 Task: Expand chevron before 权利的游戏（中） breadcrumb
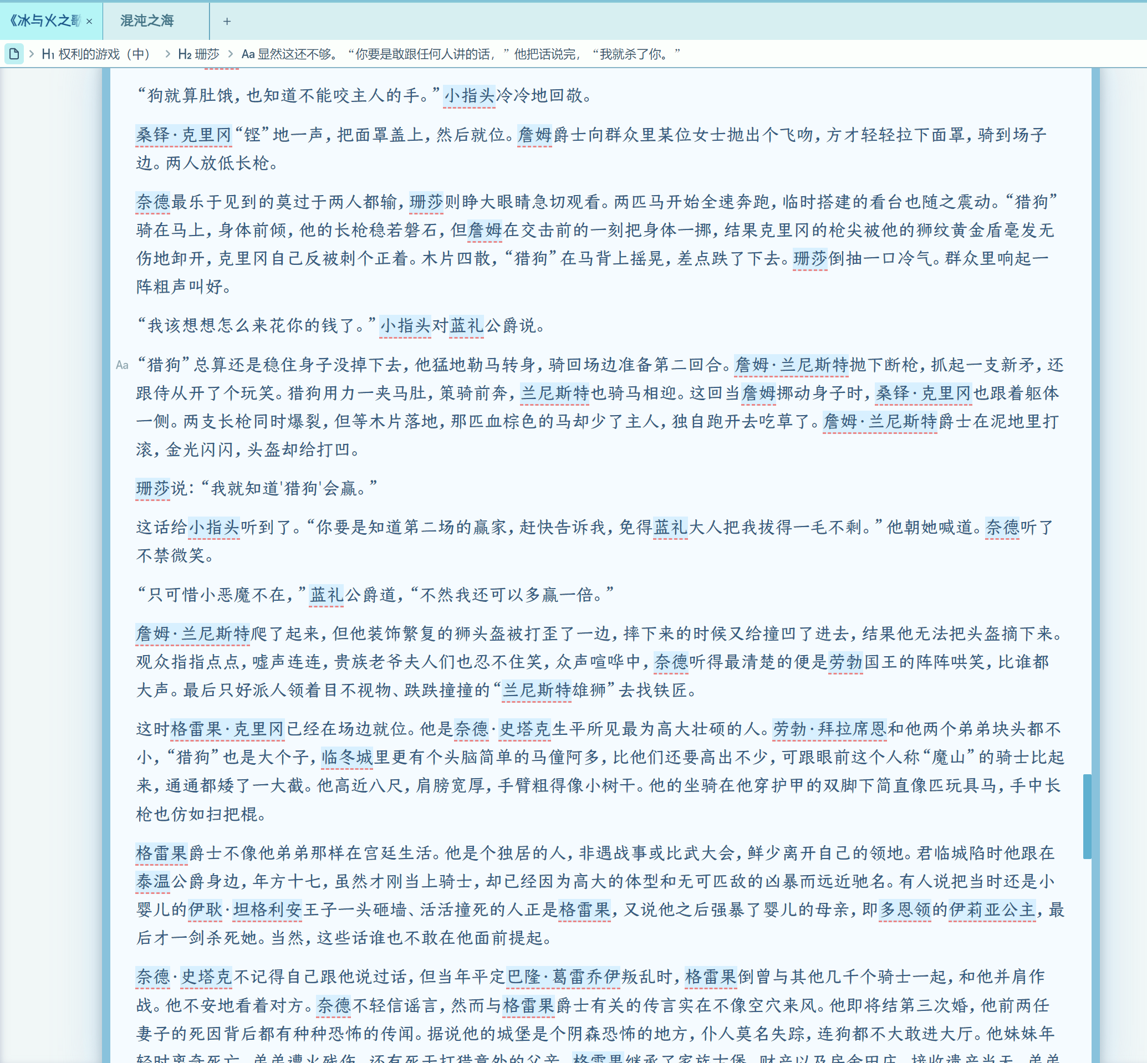click(x=32, y=54)
